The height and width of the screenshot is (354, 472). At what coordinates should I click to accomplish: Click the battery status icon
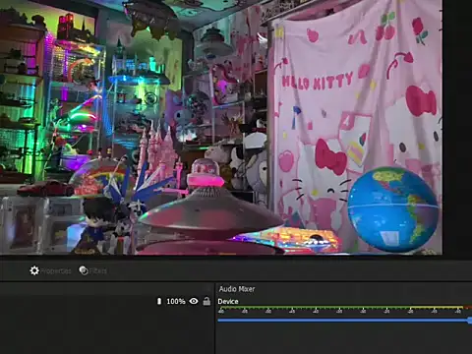[159, 301]
